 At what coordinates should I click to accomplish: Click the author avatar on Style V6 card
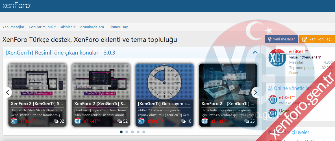pyautogui.click(x=14, y=121)
